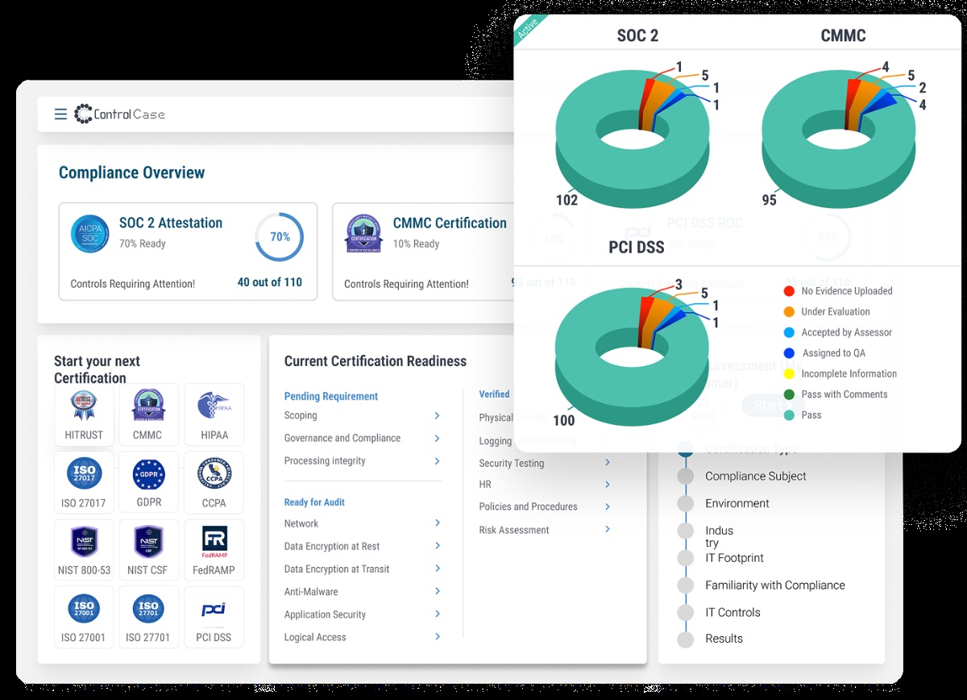967x700 pixels.
Task: Click the Pass teal legend swatch
Action: 789,415
